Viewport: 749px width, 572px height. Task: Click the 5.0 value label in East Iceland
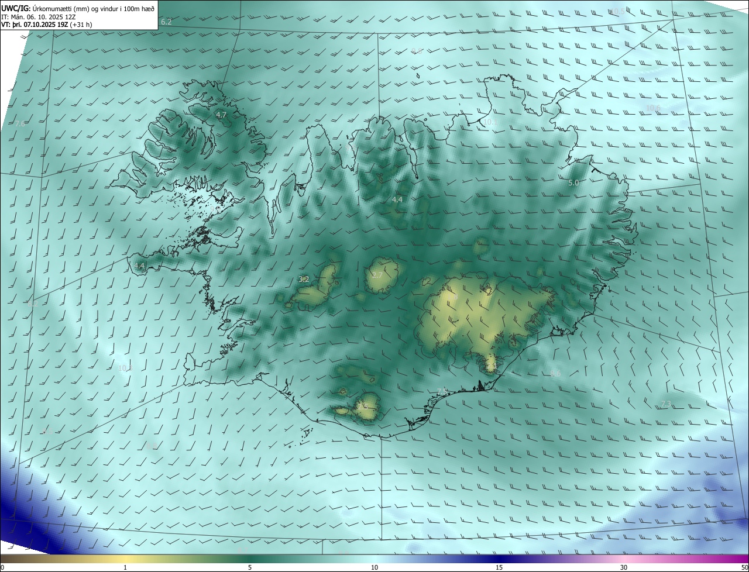click(573, 182)
